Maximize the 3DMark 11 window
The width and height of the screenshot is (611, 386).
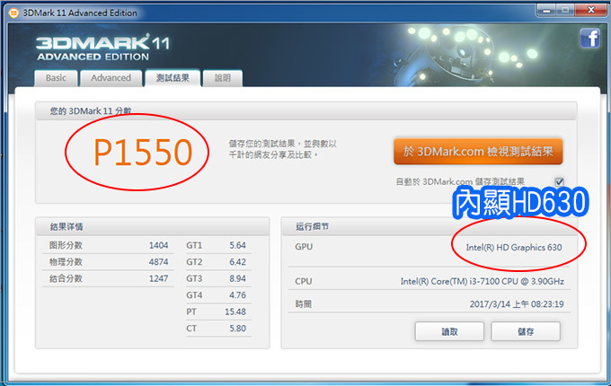[565, 10]
